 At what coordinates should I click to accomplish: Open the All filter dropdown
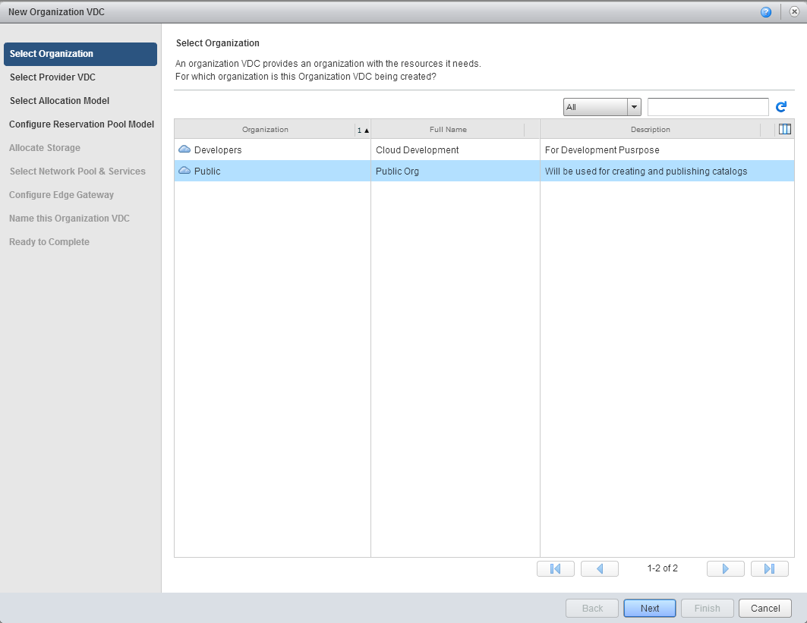(x=602, y=107)
